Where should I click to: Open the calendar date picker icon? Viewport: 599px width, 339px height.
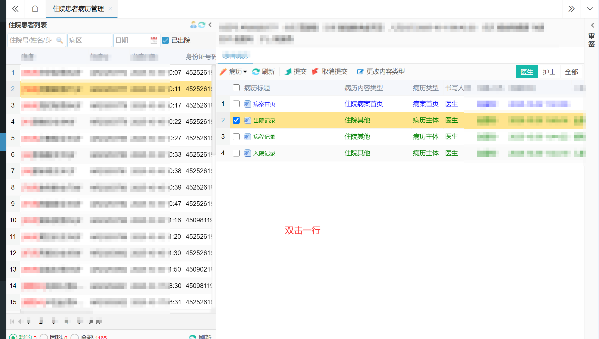coord(154,40)
